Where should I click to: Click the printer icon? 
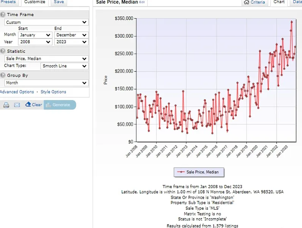pos(6,105)
